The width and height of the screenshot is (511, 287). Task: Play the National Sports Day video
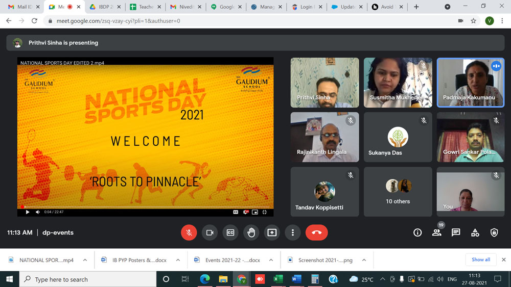point(28,212)
